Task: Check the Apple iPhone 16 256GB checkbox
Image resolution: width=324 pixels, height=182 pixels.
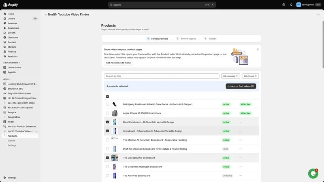Action: click(107, 113)
